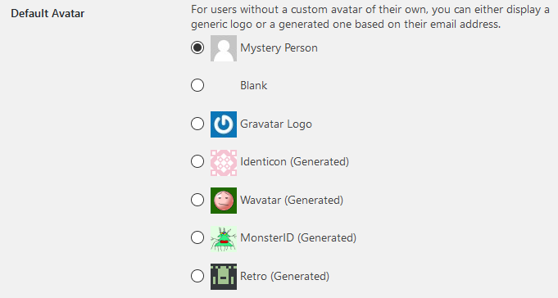The width and height of the screenshot is (558, 298).
Task: Click the "Mystery Person" text label
Action: pos(279,48)
